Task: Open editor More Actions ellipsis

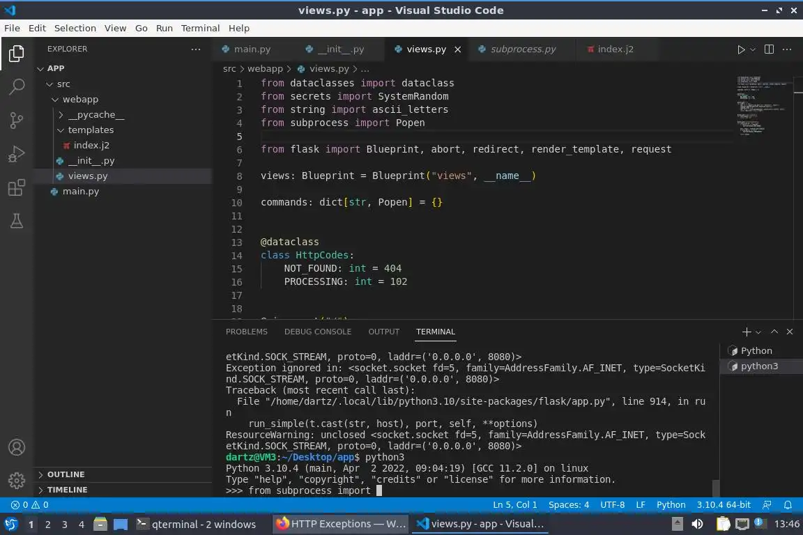Action: 787,49
